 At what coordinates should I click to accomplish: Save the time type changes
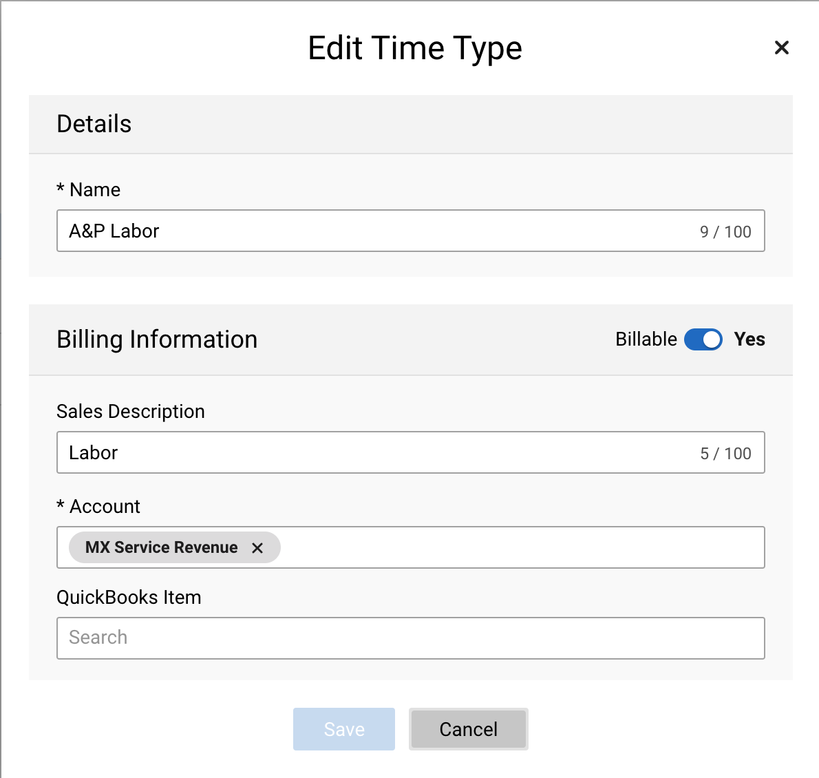click(343, 729)
